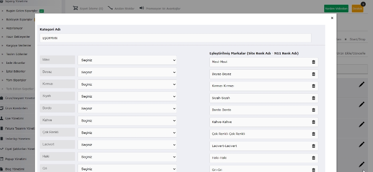Open the Seçiniz dropdown for Lacivert
The width and height of the screenshot is (373, 172).
click(x=127, y=145)
